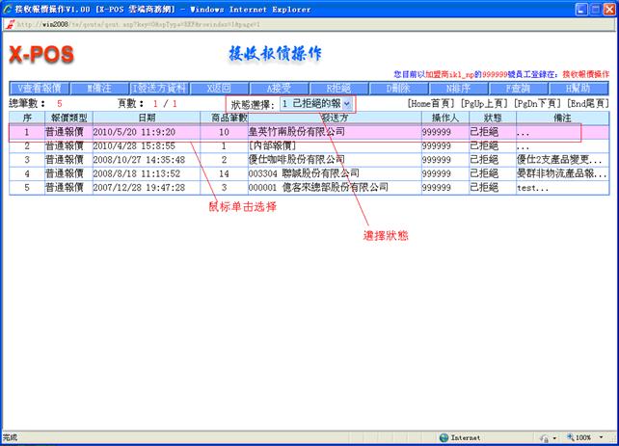619x446 pixels.
Task: Go to first page via Home首頁
Action: pyautogui.click(x=436, y=103)
